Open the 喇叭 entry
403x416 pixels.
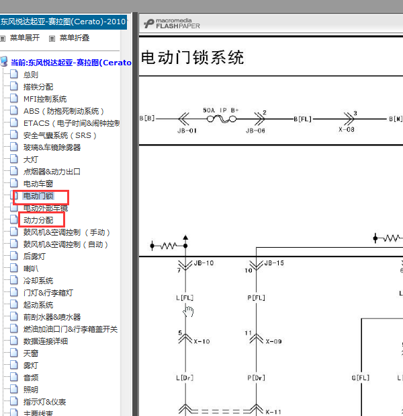click(x=31, y=269)
